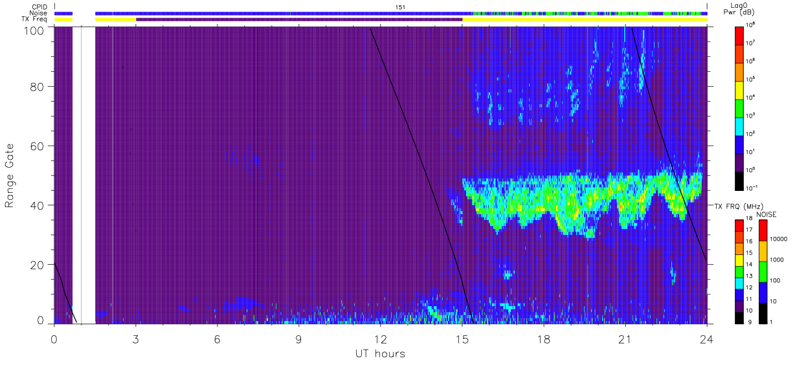This screenshot has height=367, width=795.
Task: Click the TX Freq row label
Action: (34, 19)
